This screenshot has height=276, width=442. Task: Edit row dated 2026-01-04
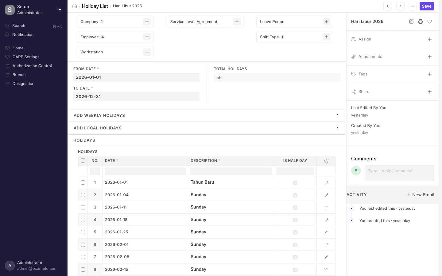point(326,195)
